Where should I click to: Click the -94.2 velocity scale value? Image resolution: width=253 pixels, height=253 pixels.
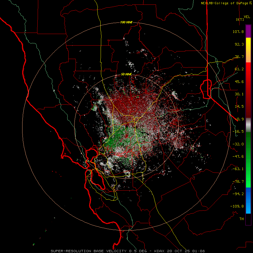(x=238, y=194)
